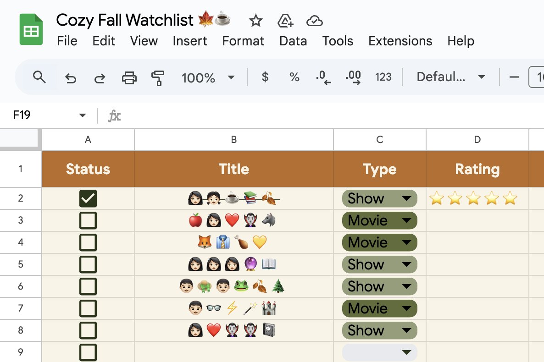The image size is (544, 362).
Task: Undo the last action
Action: tap(71, 78)
